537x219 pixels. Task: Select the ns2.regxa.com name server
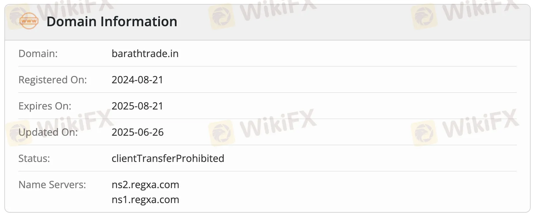(145, 184)
